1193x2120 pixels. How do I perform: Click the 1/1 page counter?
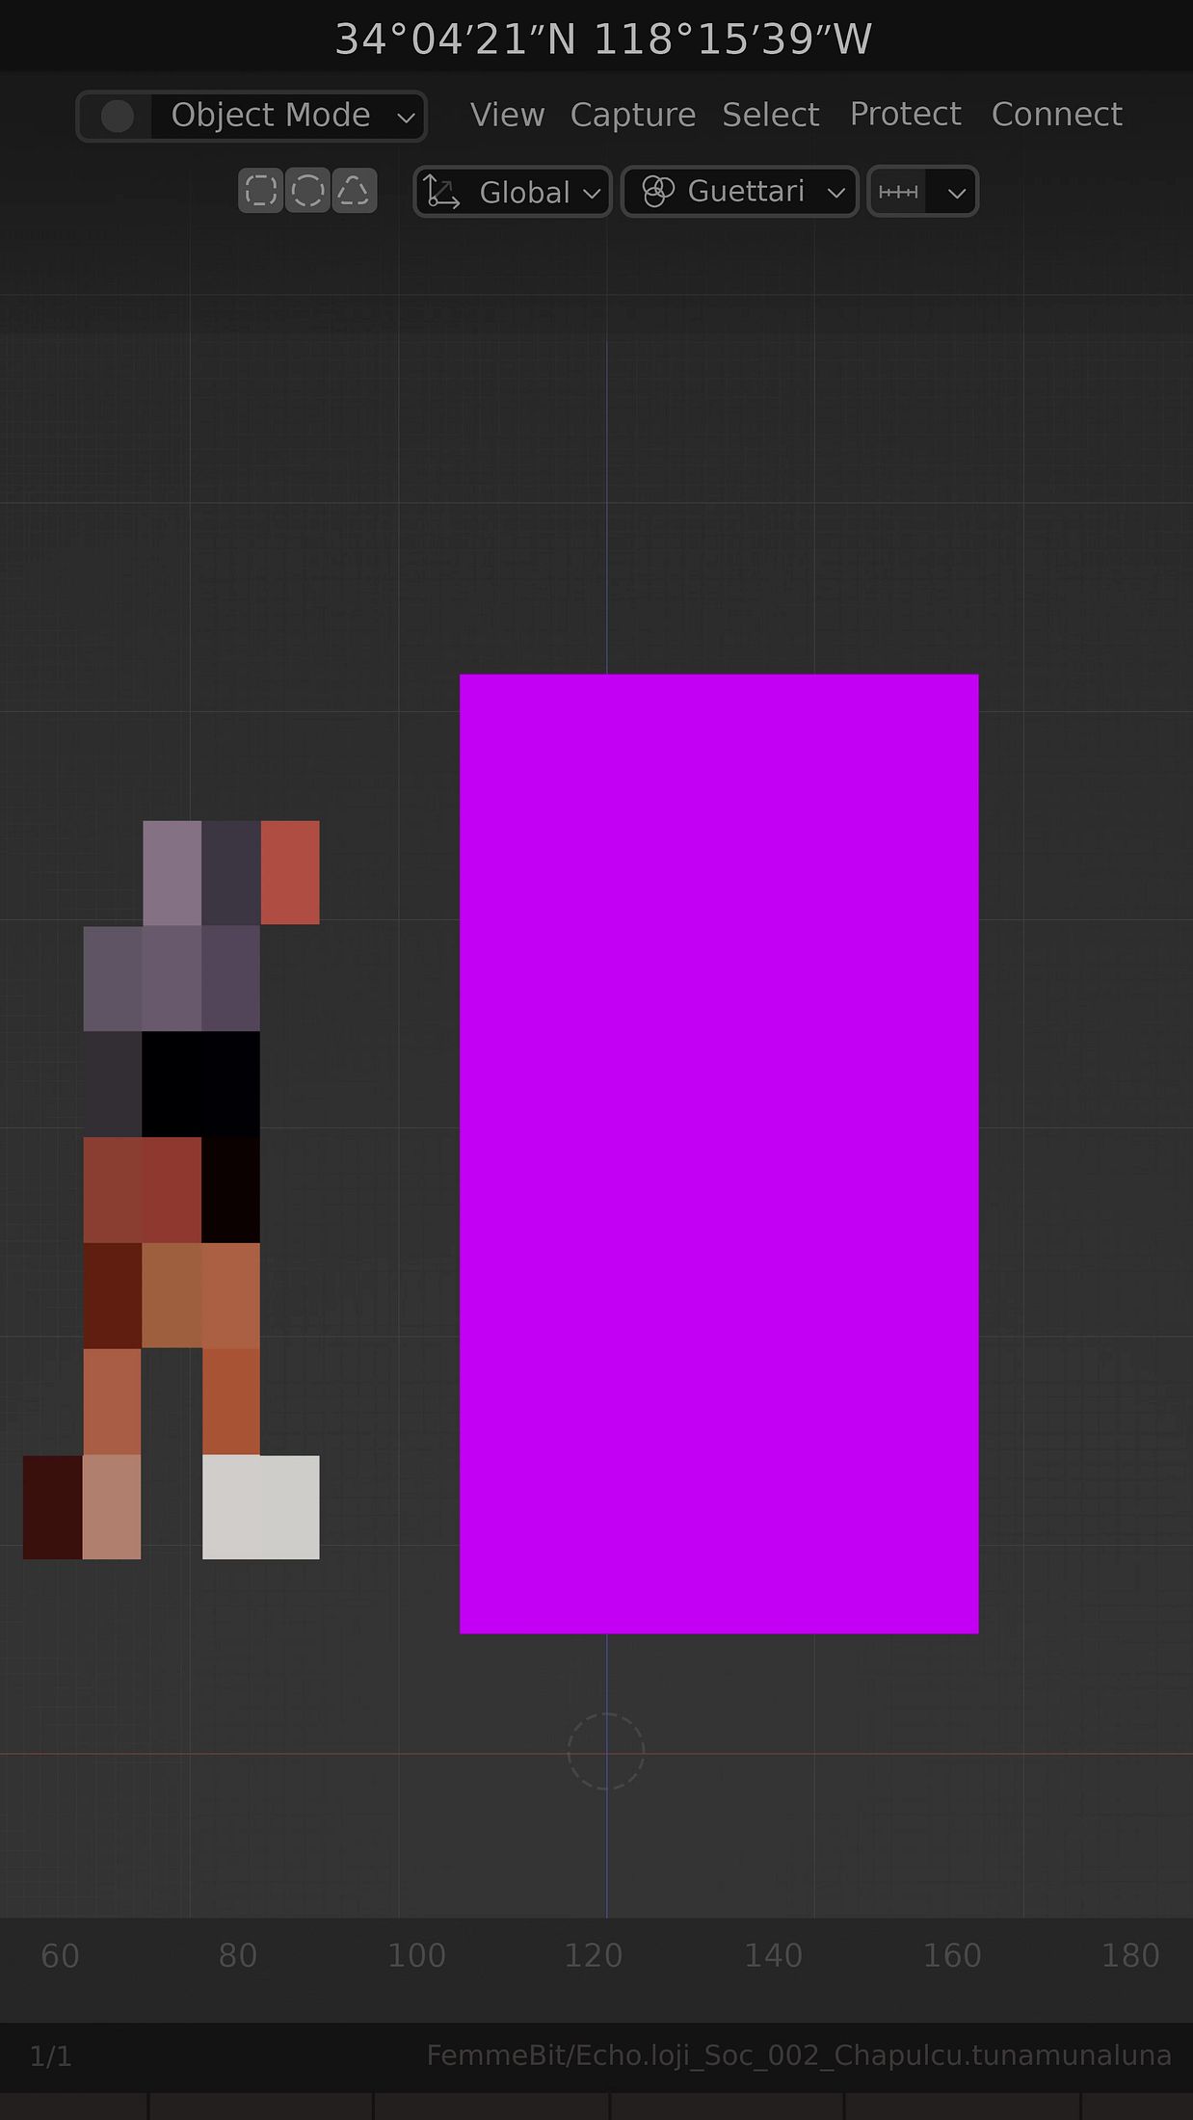click(50, 2056)
